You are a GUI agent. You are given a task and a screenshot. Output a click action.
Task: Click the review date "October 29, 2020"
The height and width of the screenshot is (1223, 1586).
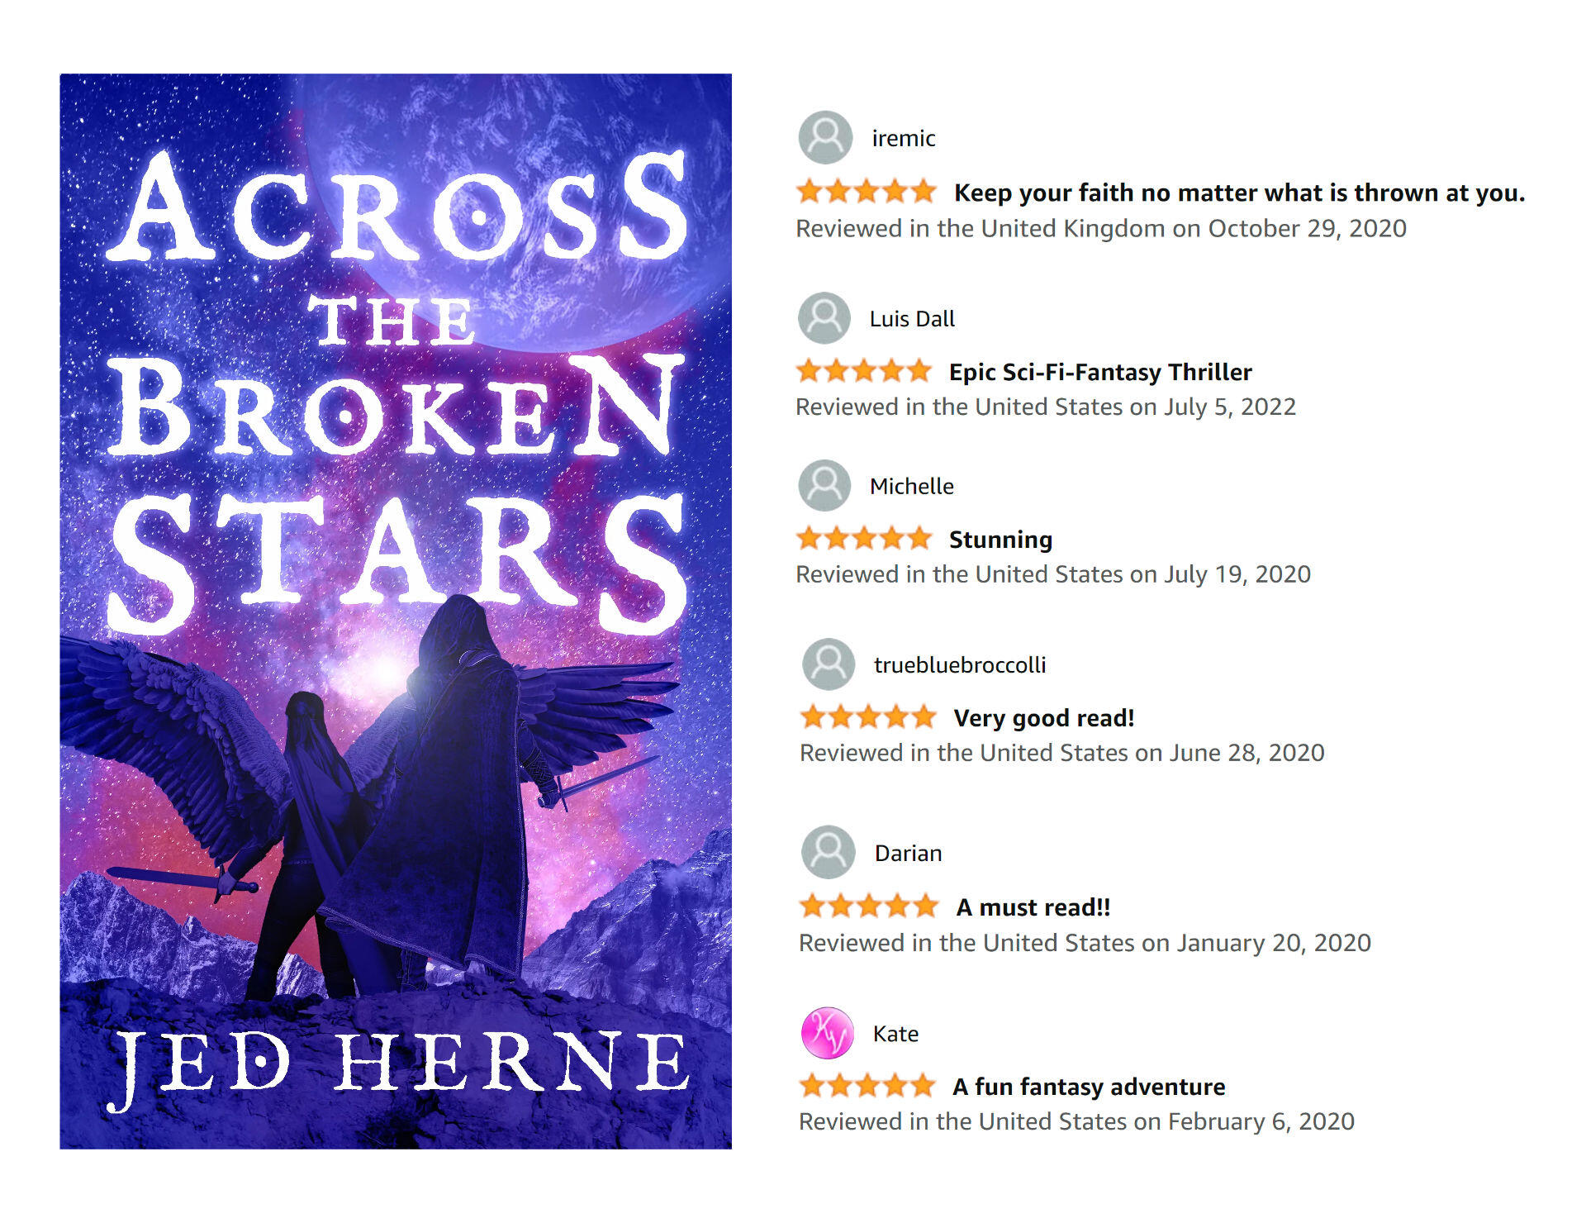pos(1307,229)
